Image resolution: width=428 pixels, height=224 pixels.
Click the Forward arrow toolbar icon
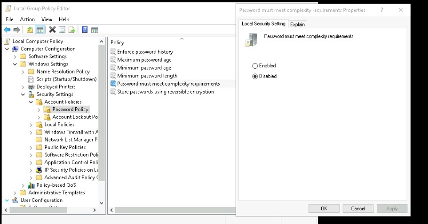coord(16,30)
